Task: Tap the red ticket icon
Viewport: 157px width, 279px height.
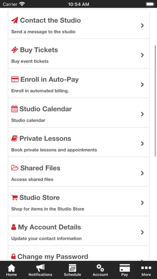Action: click(x=15, y=50)
